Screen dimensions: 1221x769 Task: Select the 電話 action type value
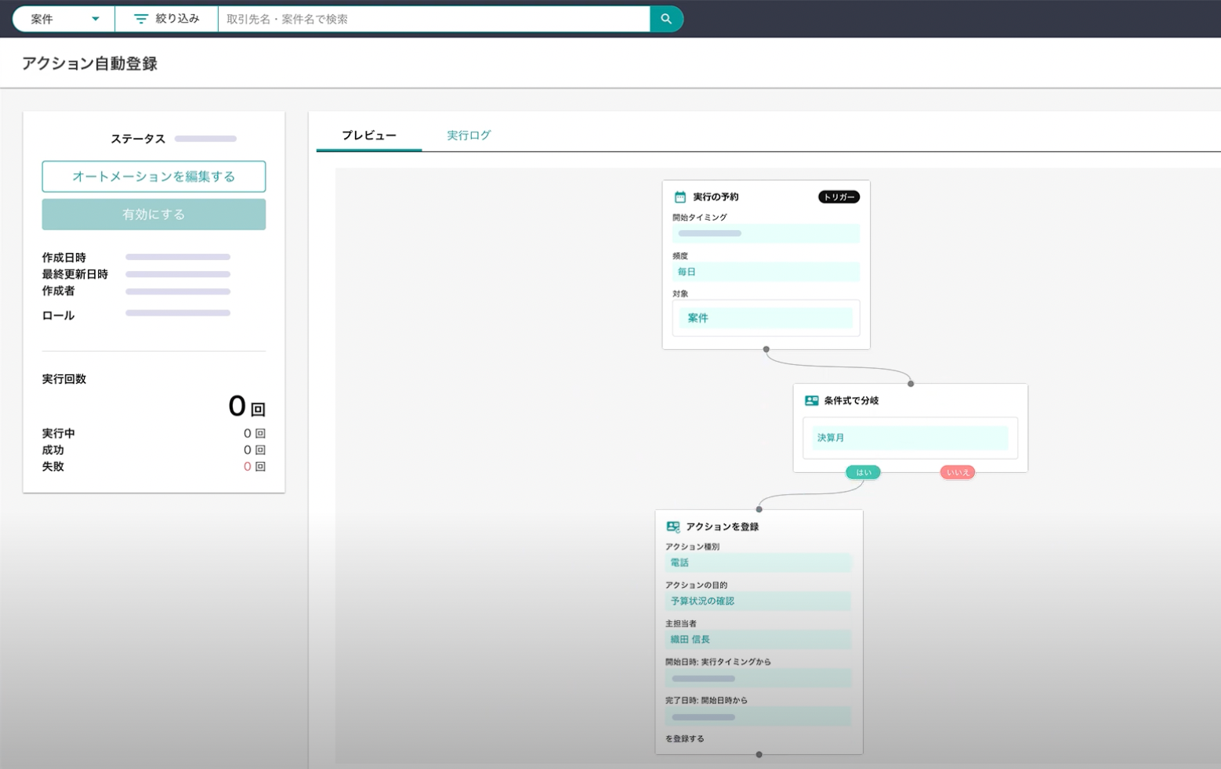758,562
